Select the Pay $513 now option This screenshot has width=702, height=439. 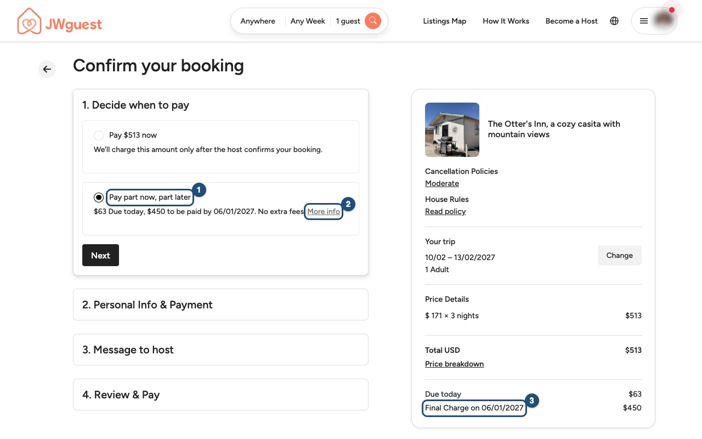point(99,135)
